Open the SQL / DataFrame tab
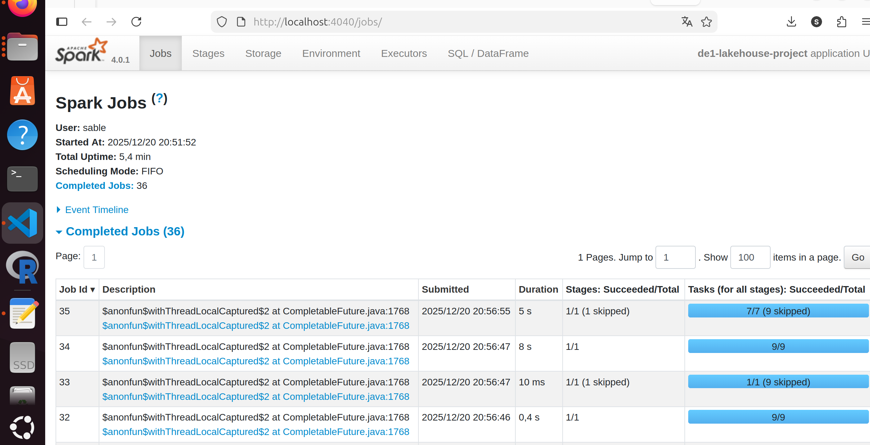Image resolution: width=870 pixels, height=445 pixels. 488,53
